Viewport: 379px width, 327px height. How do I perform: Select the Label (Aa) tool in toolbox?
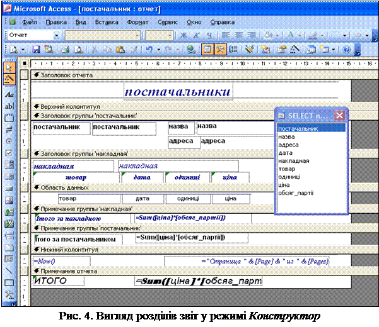coord(9,94)
